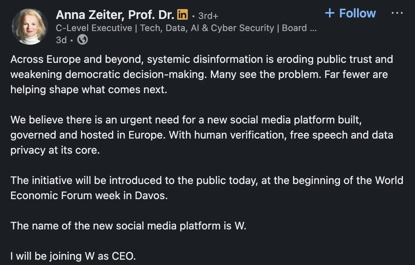Click the paragraph starting Across Europe and beyond
Screen dimensions: 415x265
201,59
